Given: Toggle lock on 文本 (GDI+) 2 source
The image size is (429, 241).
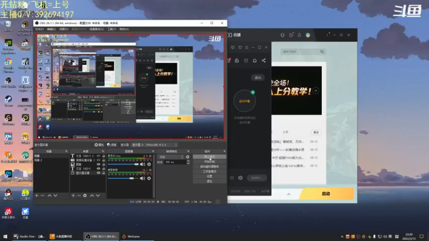Looking at the screenshot, I should (x=103, y=156).
